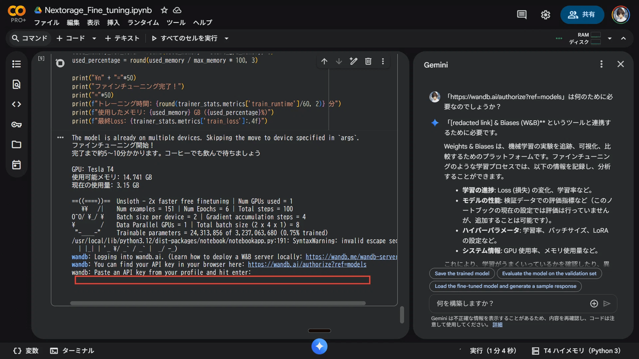Open settings gear icon
Screen dimensions: 639x359
pos(545,15)
